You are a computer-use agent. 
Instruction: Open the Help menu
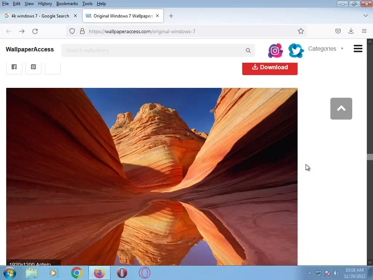(x=101, y=4)
